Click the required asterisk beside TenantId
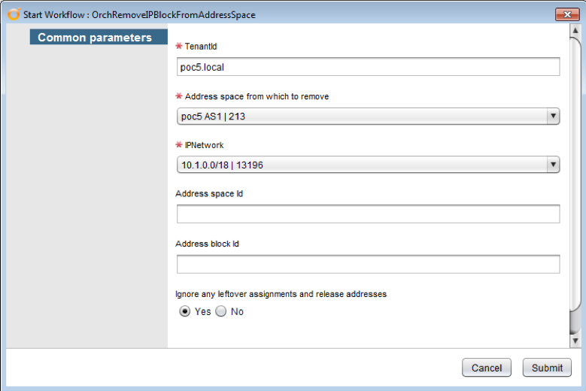The width and height of the screenshot is (586, 391). point(179,47)
